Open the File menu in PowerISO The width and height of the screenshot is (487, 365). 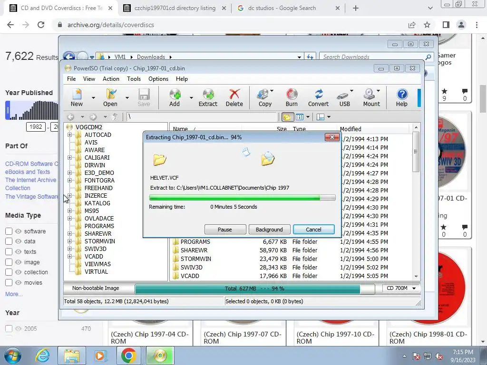click(x=71, y=79)
